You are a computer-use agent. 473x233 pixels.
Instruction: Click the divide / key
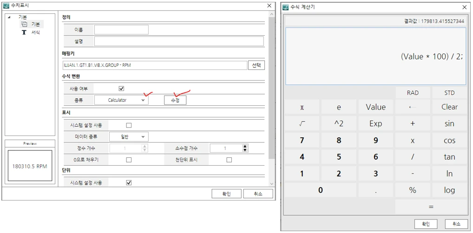pos(413,157)
